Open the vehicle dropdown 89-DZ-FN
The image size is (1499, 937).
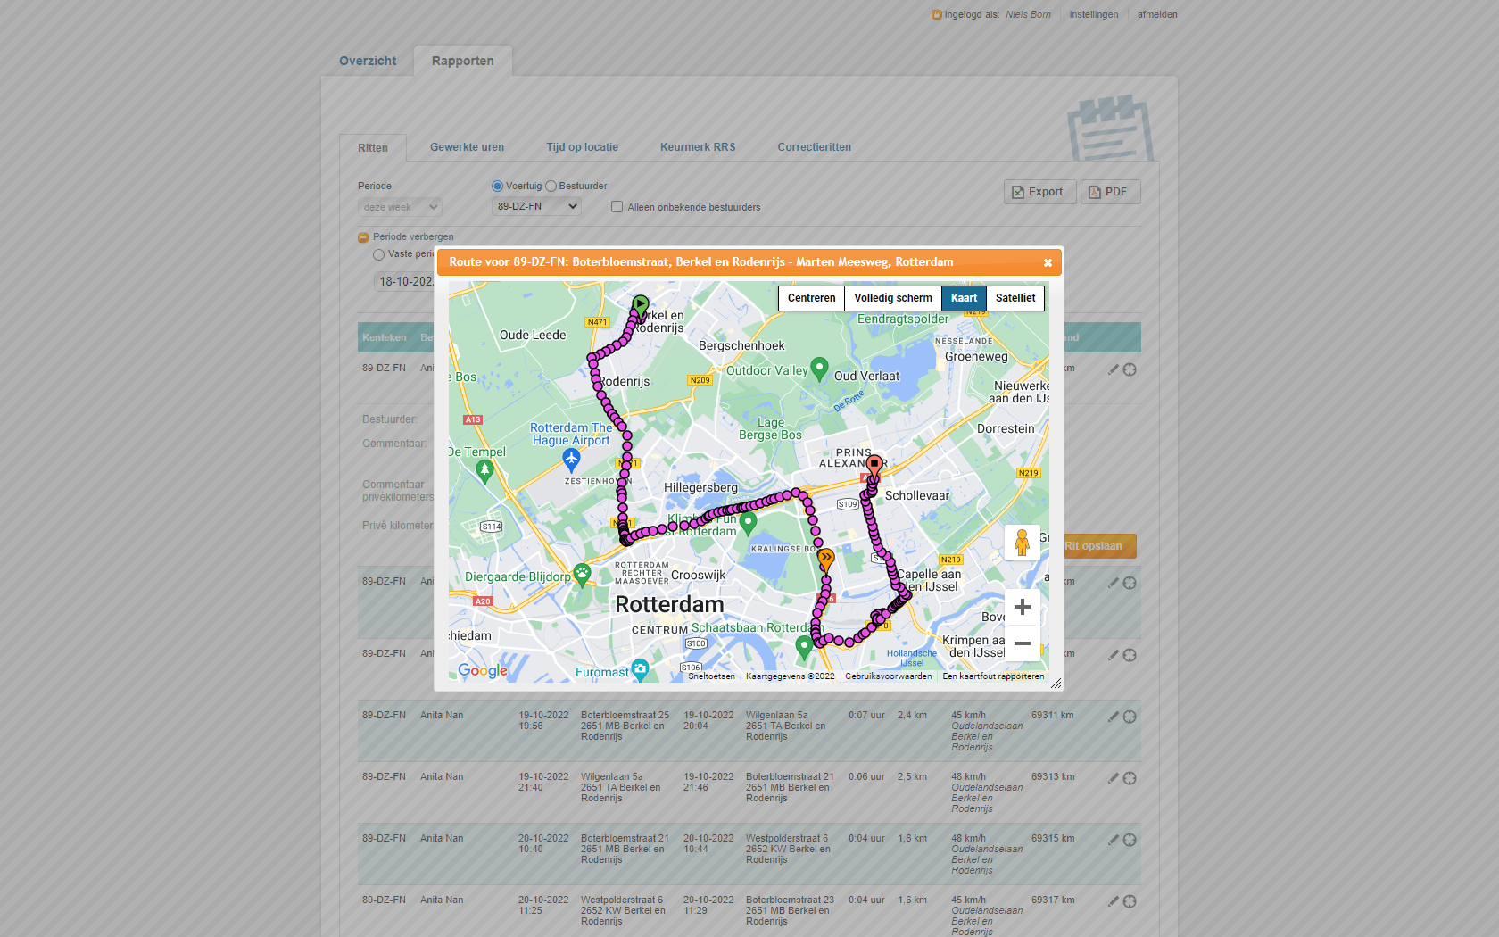536,206
